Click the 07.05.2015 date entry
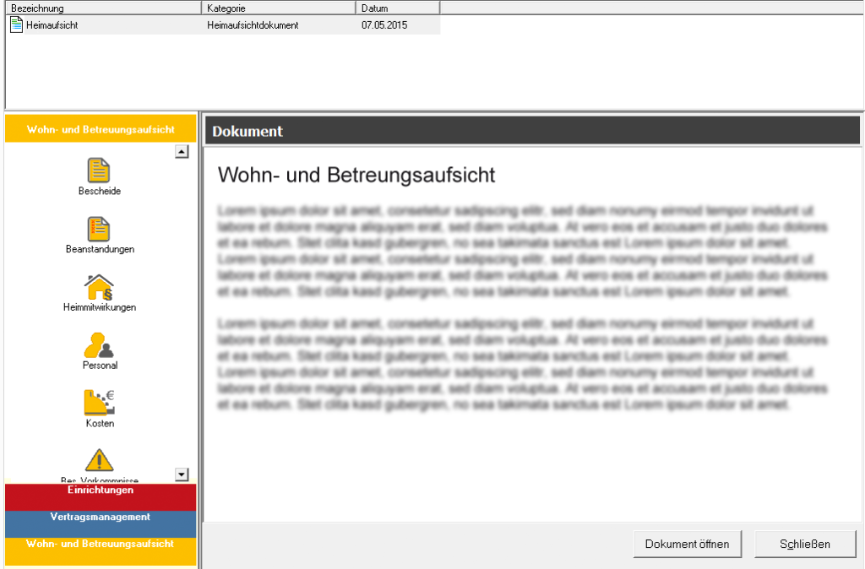The image size is (865, 569). point(384,25)
